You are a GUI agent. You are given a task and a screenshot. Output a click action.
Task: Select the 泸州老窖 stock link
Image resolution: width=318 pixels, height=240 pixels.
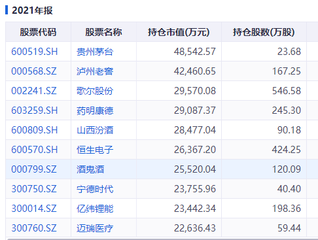tap(95, 71)
